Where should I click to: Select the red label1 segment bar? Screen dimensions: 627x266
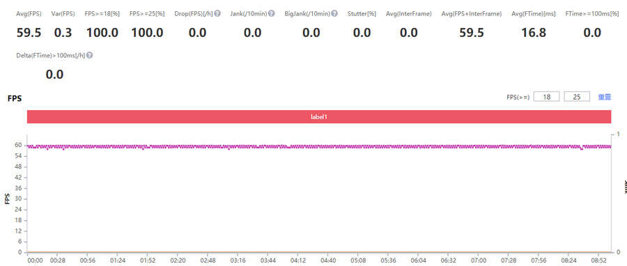(x=319, y=116)
